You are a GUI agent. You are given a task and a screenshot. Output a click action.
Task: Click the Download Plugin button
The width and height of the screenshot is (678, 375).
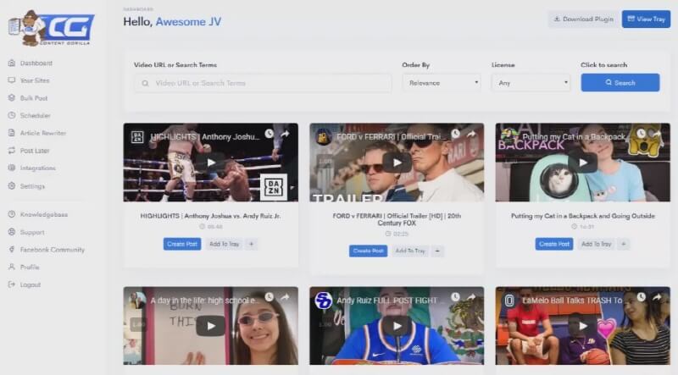(583, 19)
